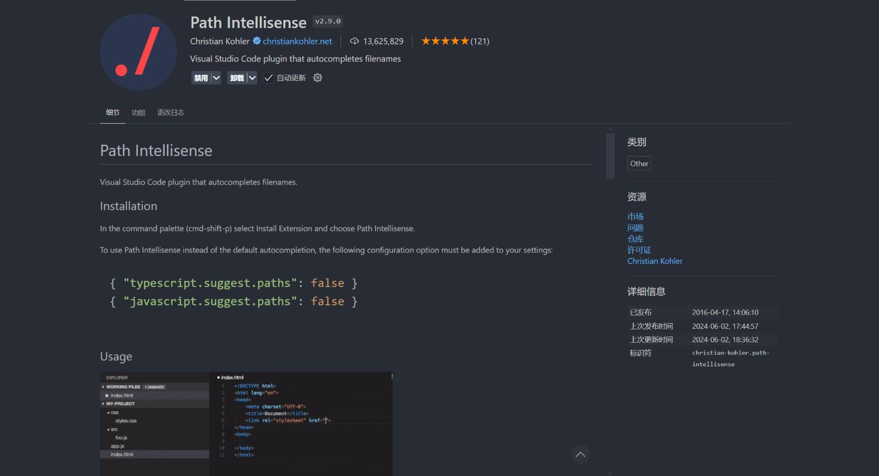
Task: Click the javascript.suggest.paths code line
Action: point(234,301)
